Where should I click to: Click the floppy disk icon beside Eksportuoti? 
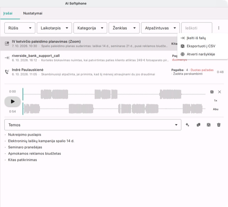[x=182, y=46]
